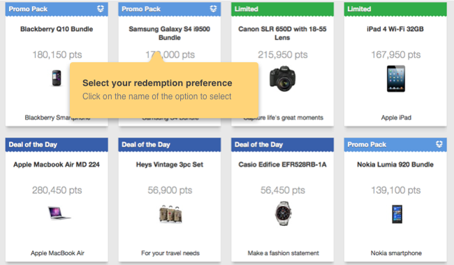Click the Blackberry Q10 Bundle title
The width and height of the screenshot is (454, 265).
(x=57, y=29)
